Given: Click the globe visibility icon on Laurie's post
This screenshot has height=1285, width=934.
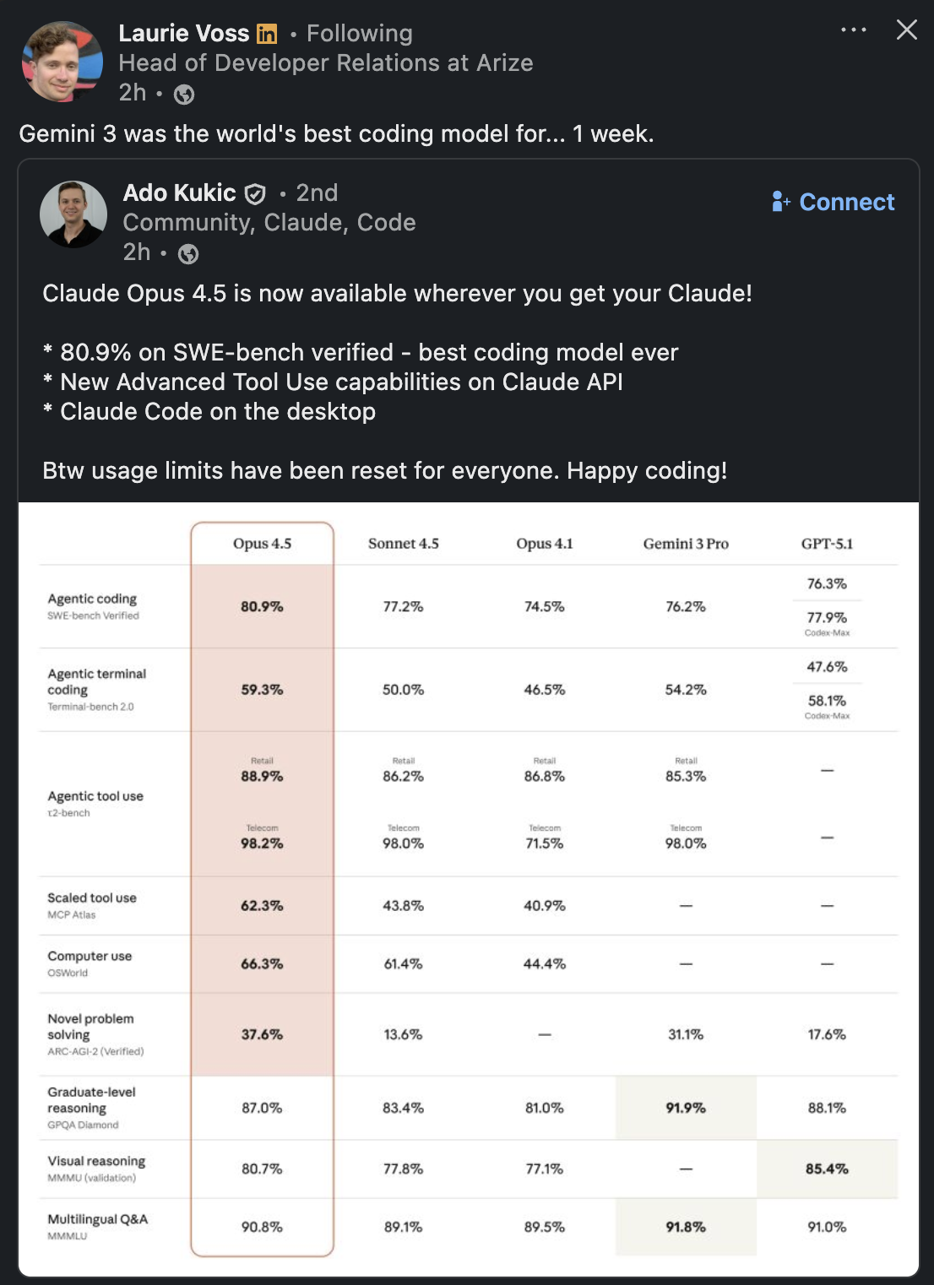Looking at the screenshot, I should point(185,95).
